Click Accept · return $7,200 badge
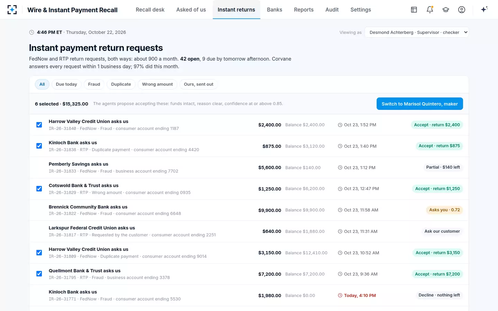The height and width of the screenshot is (311, 498). pyautogui.click(x=437, y=274)
